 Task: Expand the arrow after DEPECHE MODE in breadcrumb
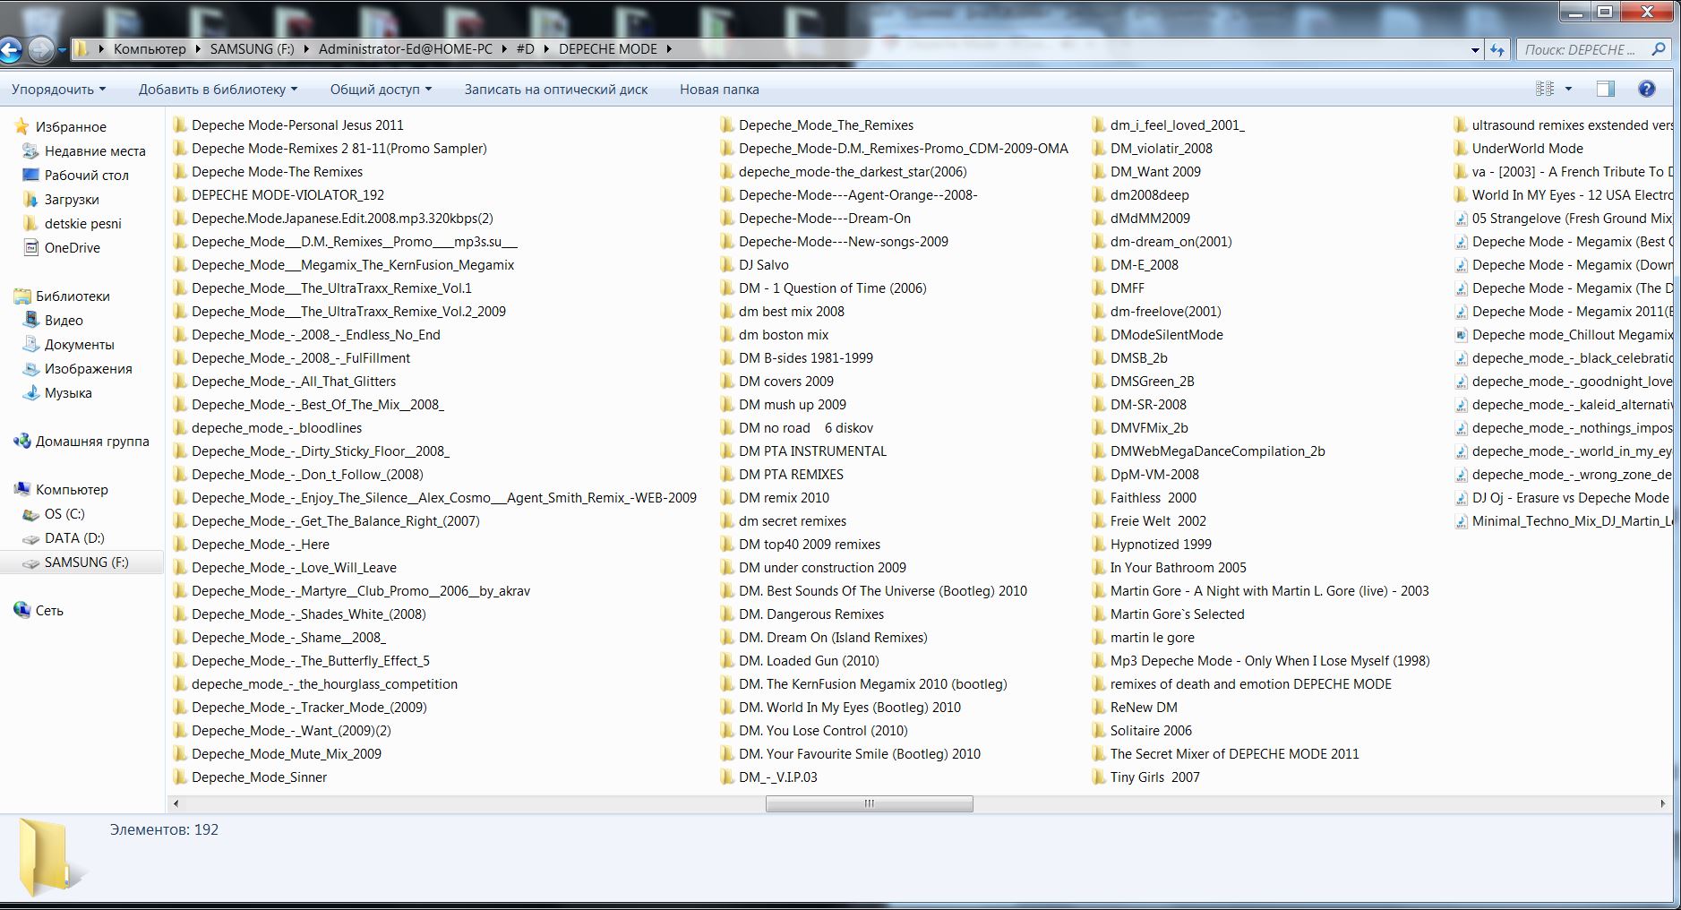(669, 49)
